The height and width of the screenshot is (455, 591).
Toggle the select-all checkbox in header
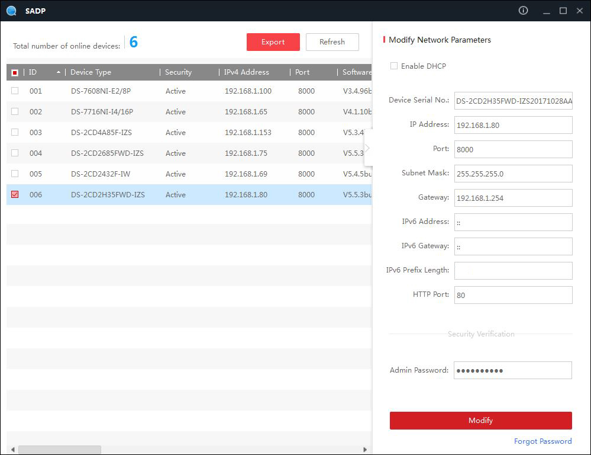click(15, 72)
